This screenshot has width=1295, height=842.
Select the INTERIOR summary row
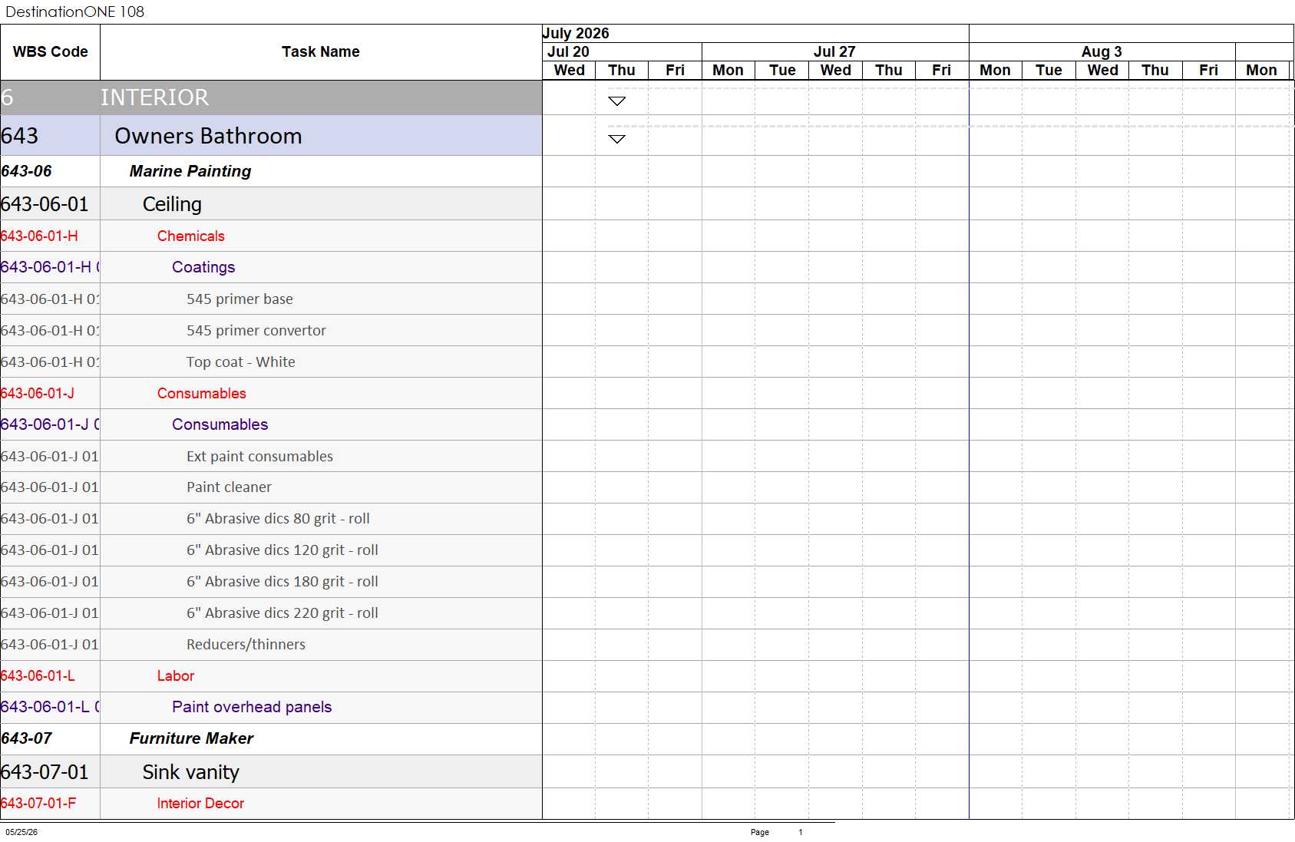pyautogui.click(x=271, y=97)
